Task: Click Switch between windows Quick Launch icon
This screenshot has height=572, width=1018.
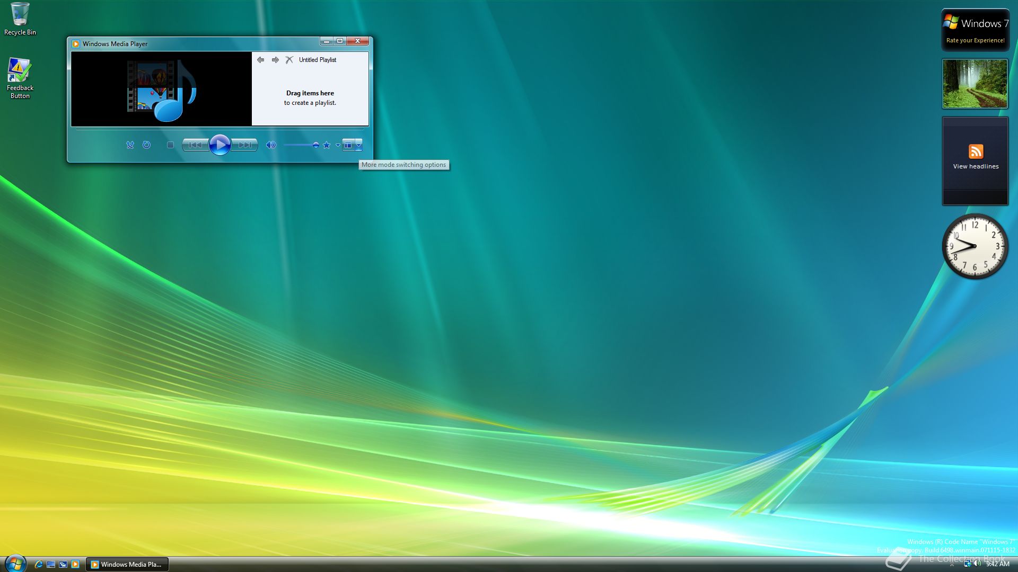Action: click(63, 565)
